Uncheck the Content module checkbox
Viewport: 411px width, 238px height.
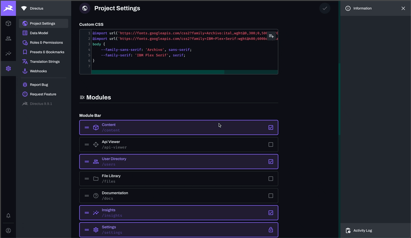[x=271, y=127]
